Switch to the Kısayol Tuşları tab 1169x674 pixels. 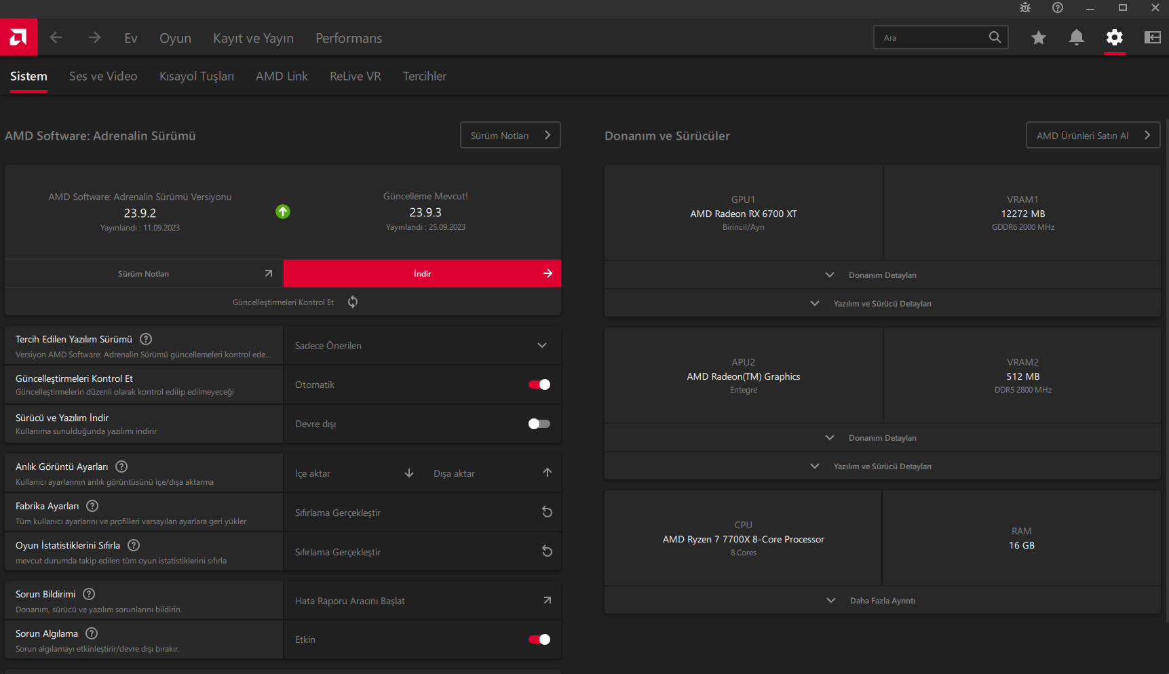[x=197, y=77]
